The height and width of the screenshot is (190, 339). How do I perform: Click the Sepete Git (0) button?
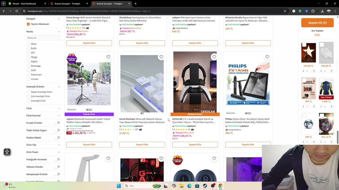tap(317, 23)
